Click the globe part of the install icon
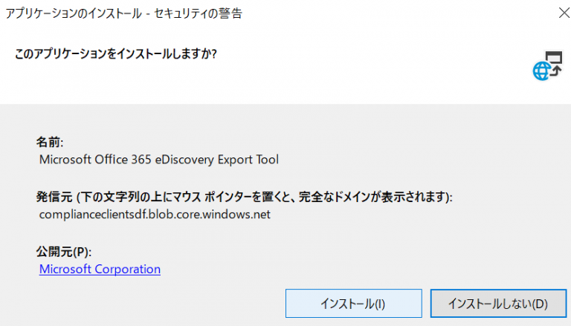Viewport: 571px width, 326px height. coord(541,71)
